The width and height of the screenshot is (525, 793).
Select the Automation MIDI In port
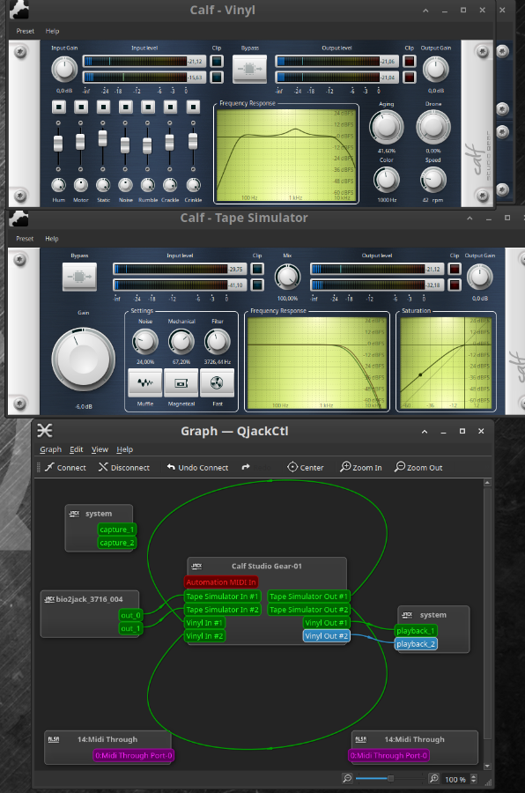click(x=221, y=582)
